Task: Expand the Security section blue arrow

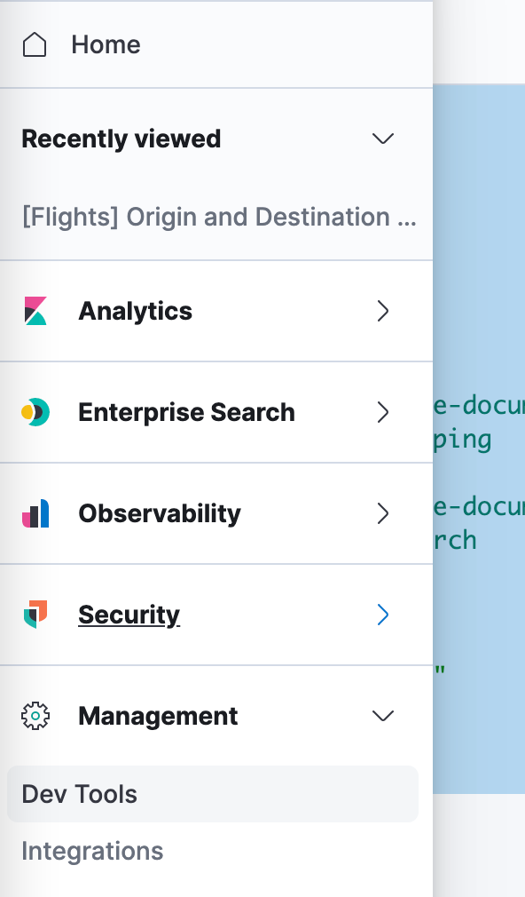Action: point(383,615)
